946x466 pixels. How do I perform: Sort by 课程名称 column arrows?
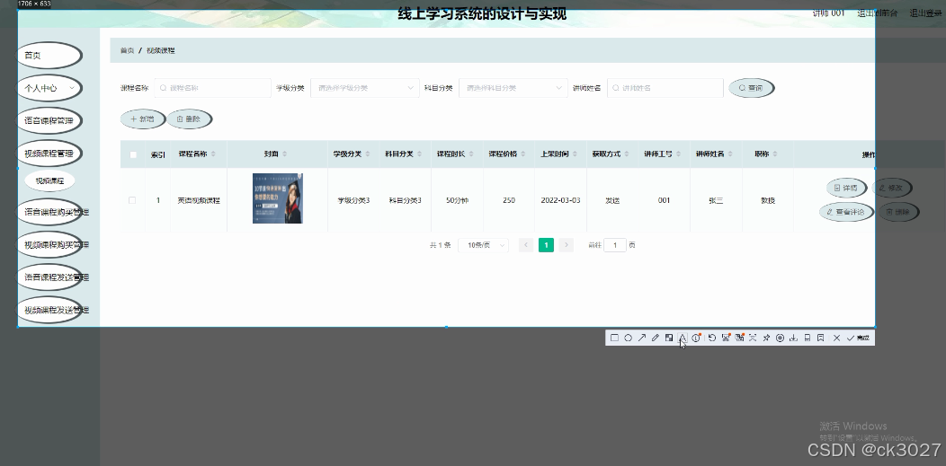pos(216,154)
